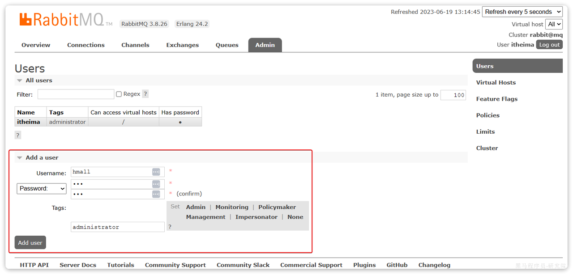Click the Can access virtual hosts header
This screenshot has height=275, width=573.
pos(124,112)
